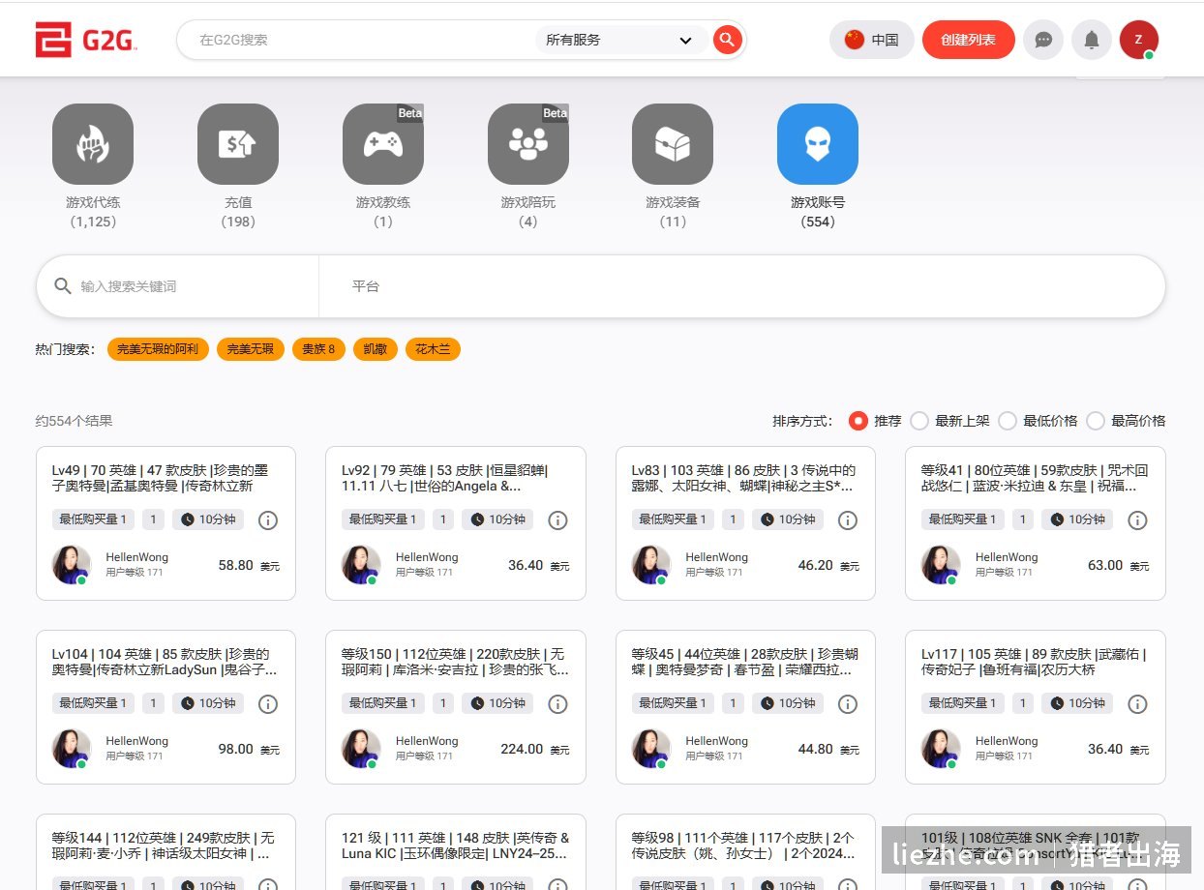Click info icon on the 98.00 listing

coord(268,704)
